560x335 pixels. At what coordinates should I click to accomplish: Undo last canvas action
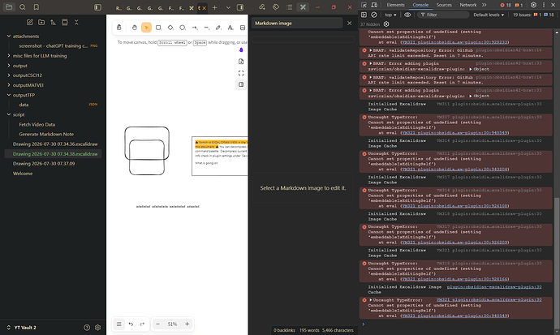tap(131, 324)
